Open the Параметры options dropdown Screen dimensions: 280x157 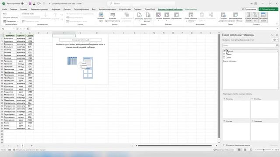coord(11,21)
